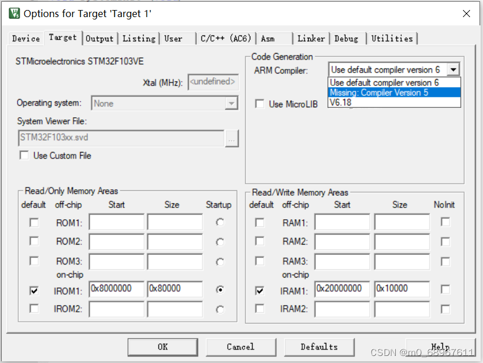483x363 pixels.
Task: Click the Keil uVision icon in title bar
Action: tap(14, 14)
